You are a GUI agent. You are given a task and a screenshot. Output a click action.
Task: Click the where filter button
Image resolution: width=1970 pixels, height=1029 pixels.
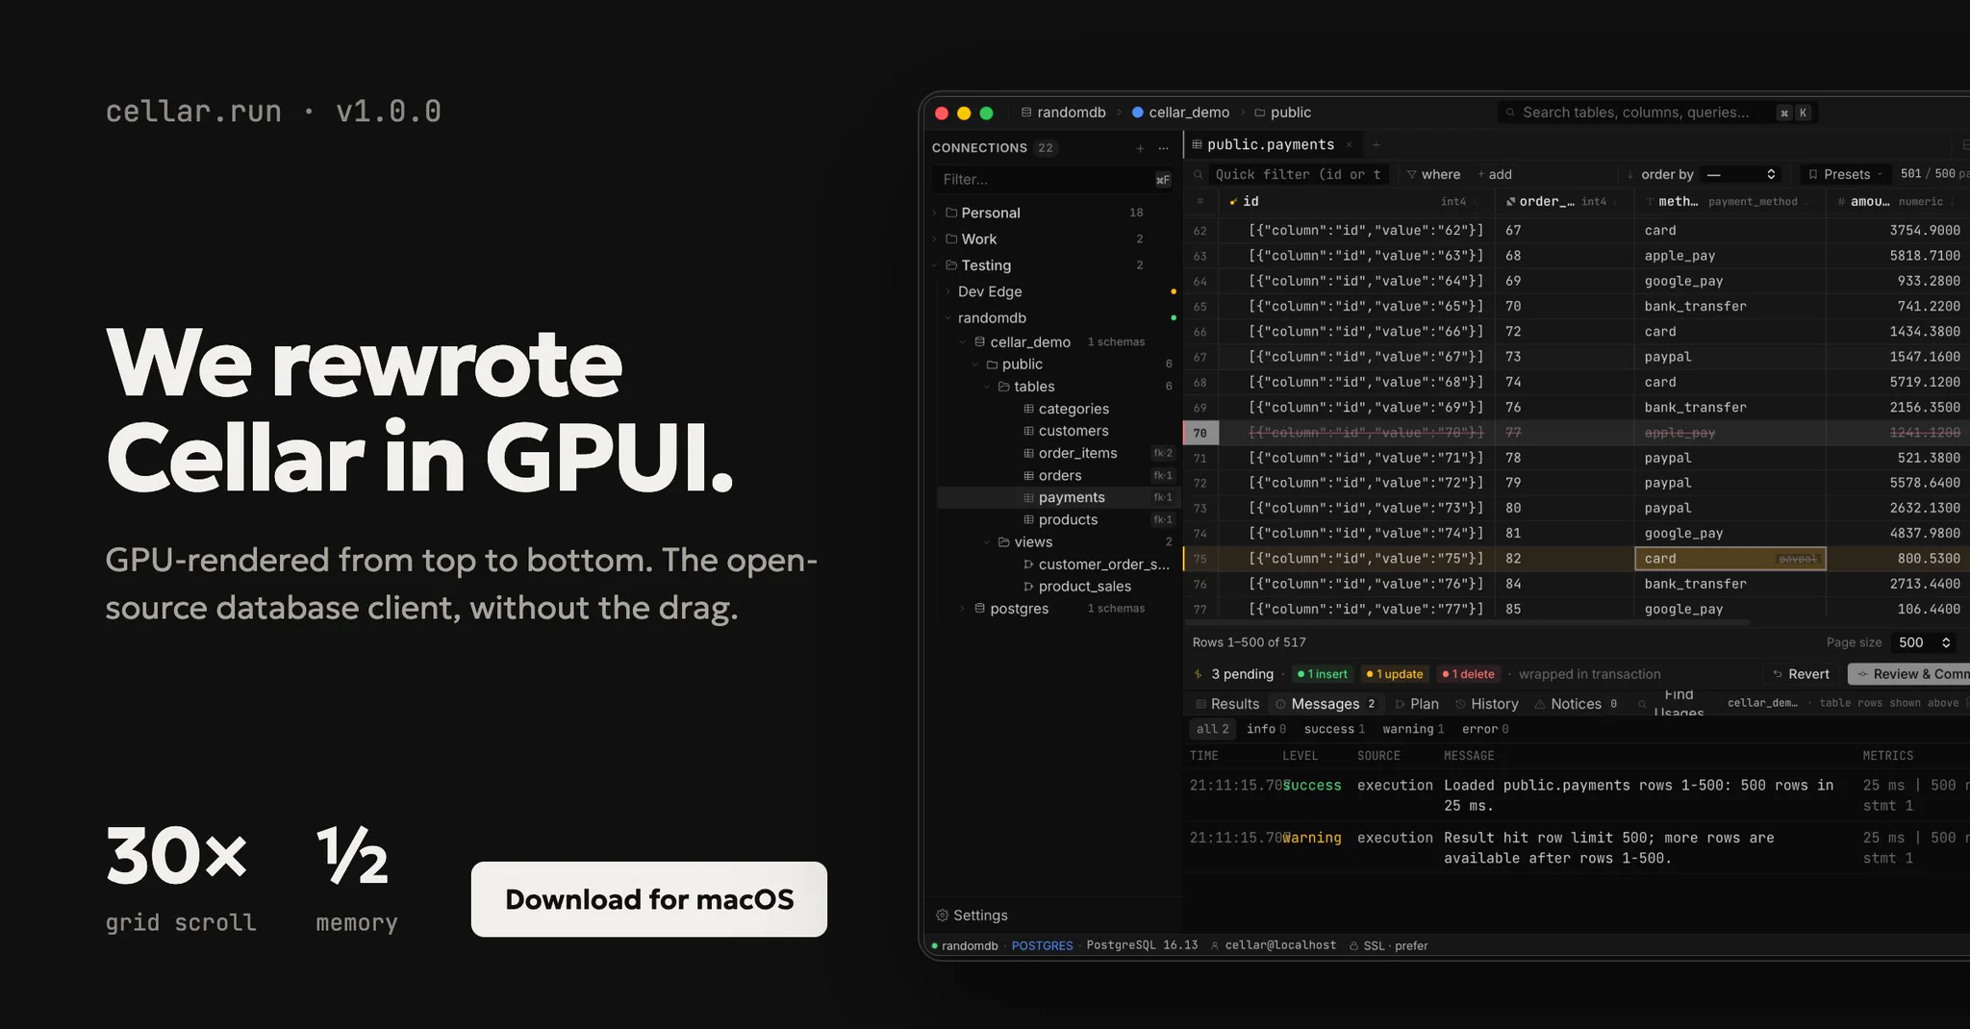click(x=1433, y=174)
